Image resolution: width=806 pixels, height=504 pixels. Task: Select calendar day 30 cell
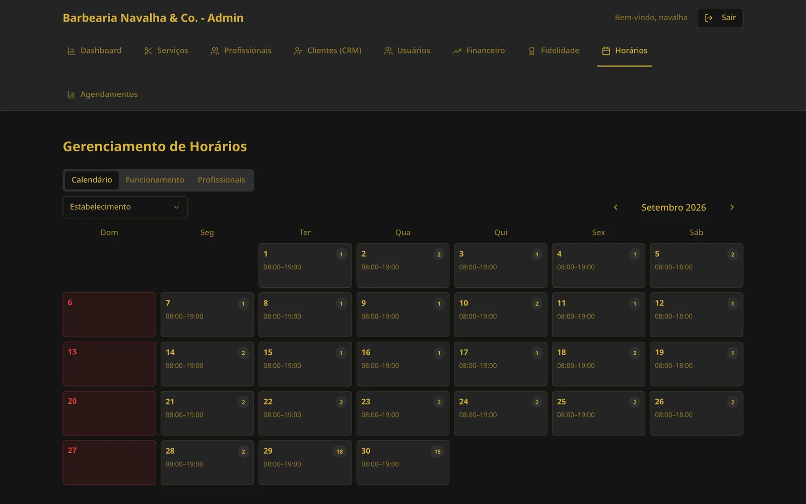[x=403, y=463]
